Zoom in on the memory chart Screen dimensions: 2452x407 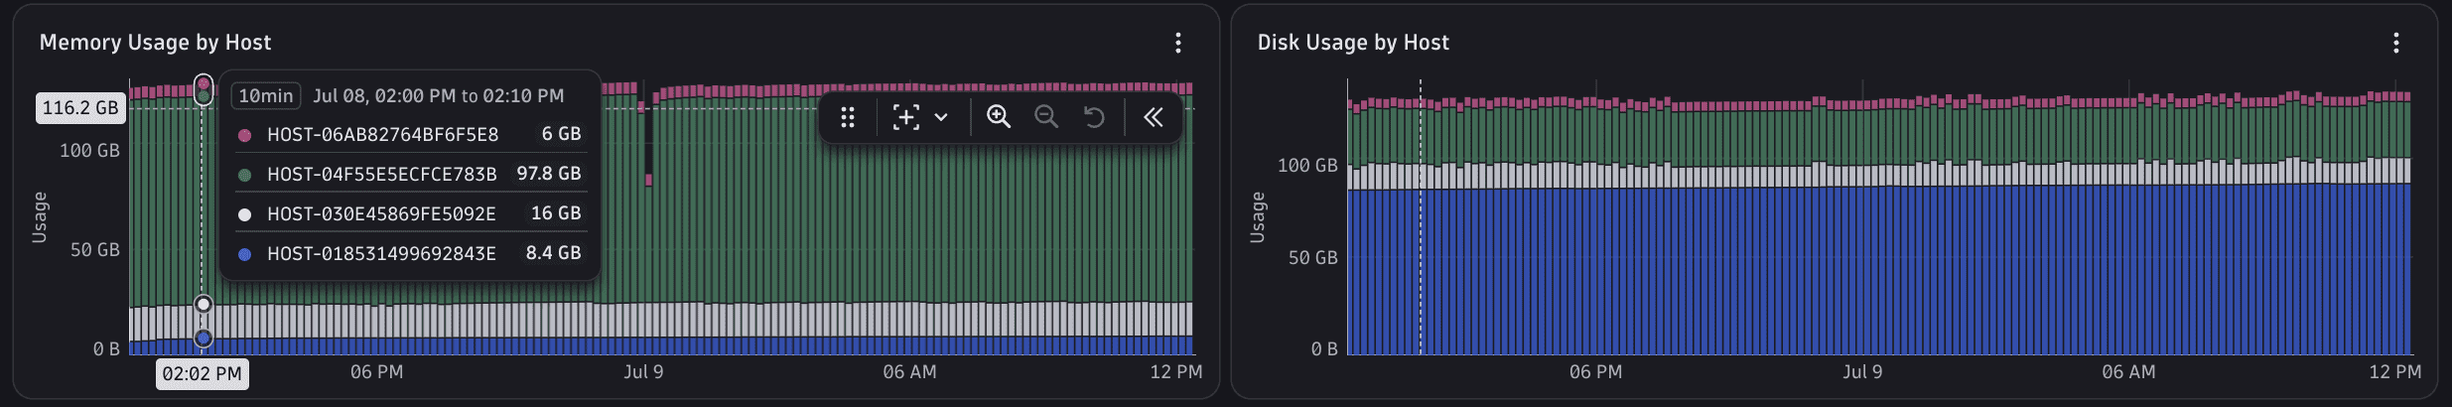point(998,117)
